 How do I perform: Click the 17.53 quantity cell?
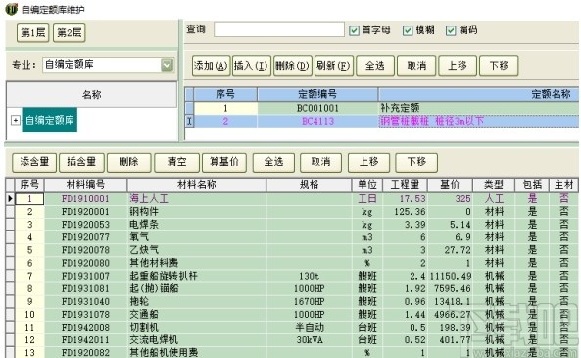point(405,199)
